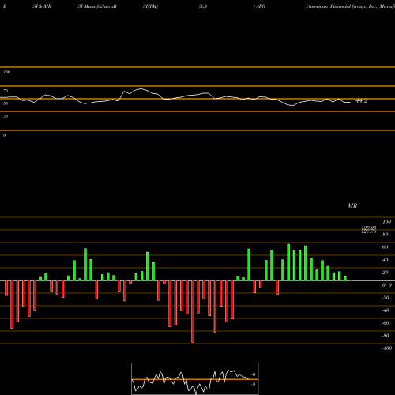
Task: Click the 'American Financial Group, Inc.' title
Action: tap(342, 6)
